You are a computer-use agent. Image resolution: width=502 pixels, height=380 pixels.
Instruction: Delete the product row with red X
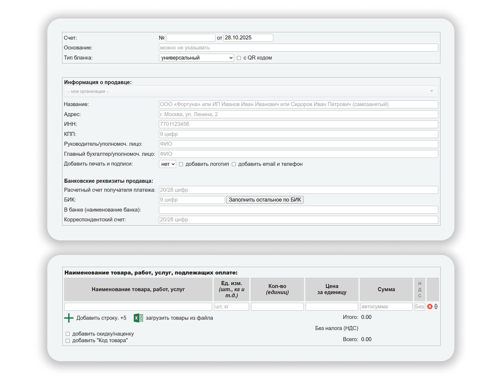coord(430,306)
